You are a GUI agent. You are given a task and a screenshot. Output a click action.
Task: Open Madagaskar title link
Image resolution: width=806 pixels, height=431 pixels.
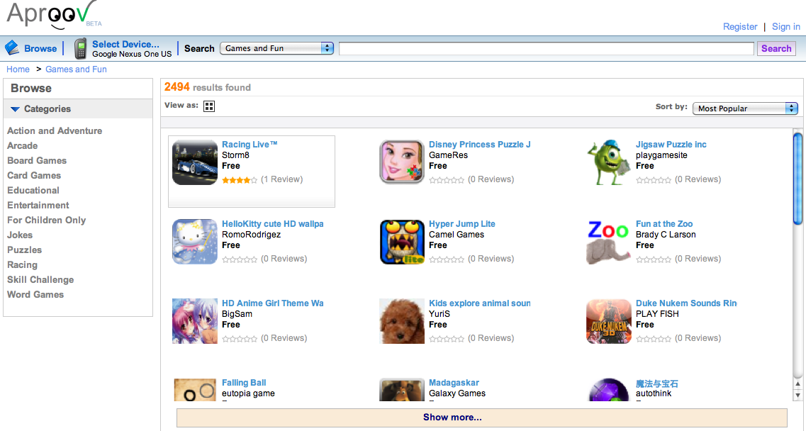[454, 383]
